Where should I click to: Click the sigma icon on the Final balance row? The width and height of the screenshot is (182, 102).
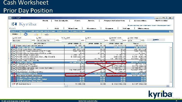[x=14, y=84]
